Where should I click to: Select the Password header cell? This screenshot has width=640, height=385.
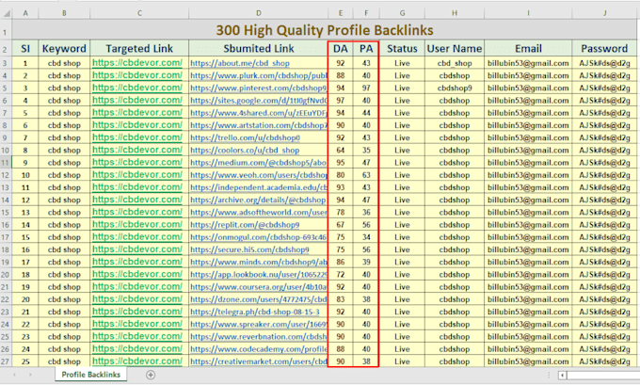tap(604, 49)
